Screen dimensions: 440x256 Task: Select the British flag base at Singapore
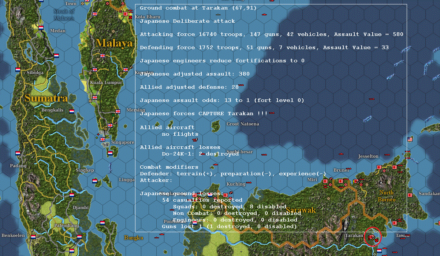click(x=102, y=139)
